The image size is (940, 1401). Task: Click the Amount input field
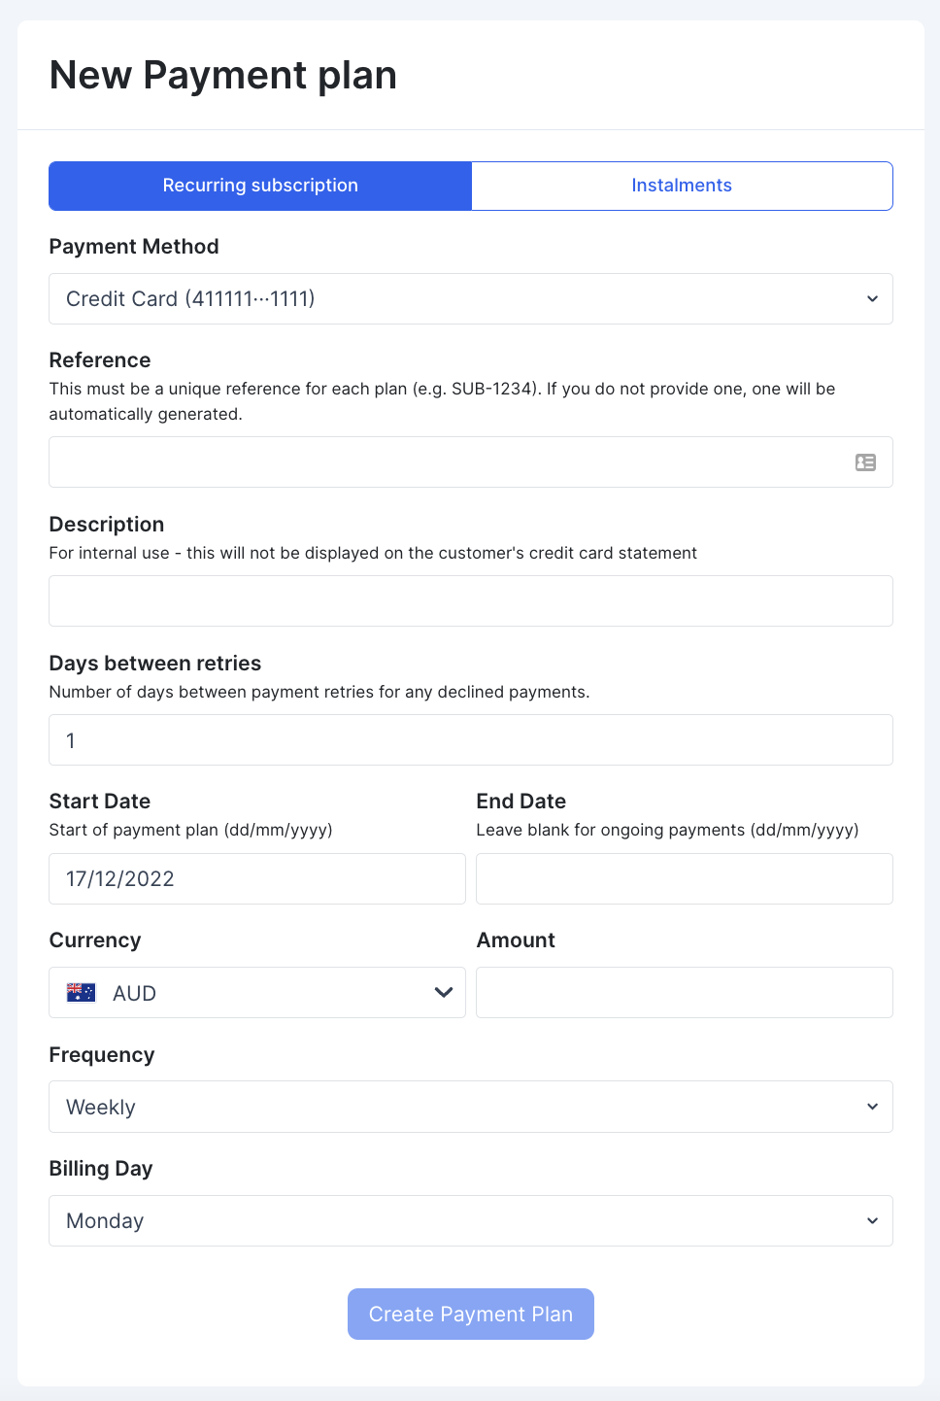click(685, 992)
